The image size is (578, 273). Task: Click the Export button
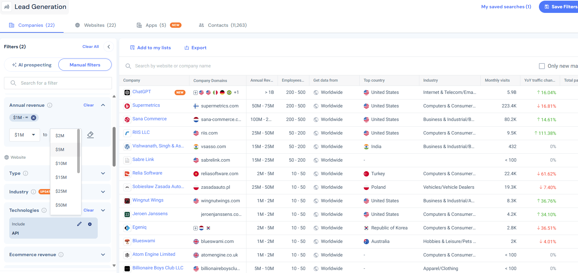pyautogui.click(x=195, y=48)
